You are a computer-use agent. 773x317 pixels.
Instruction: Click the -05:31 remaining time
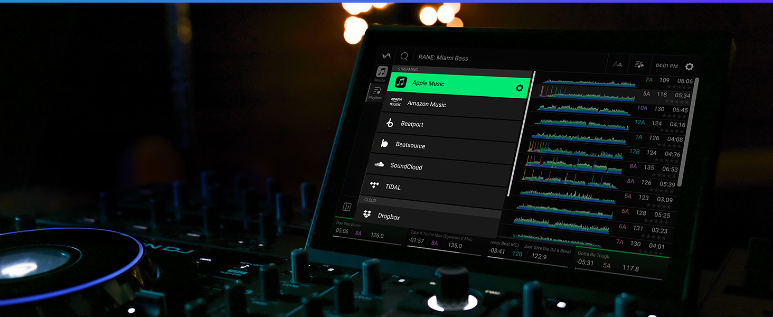pyautogui.click(x=585, y=263)
